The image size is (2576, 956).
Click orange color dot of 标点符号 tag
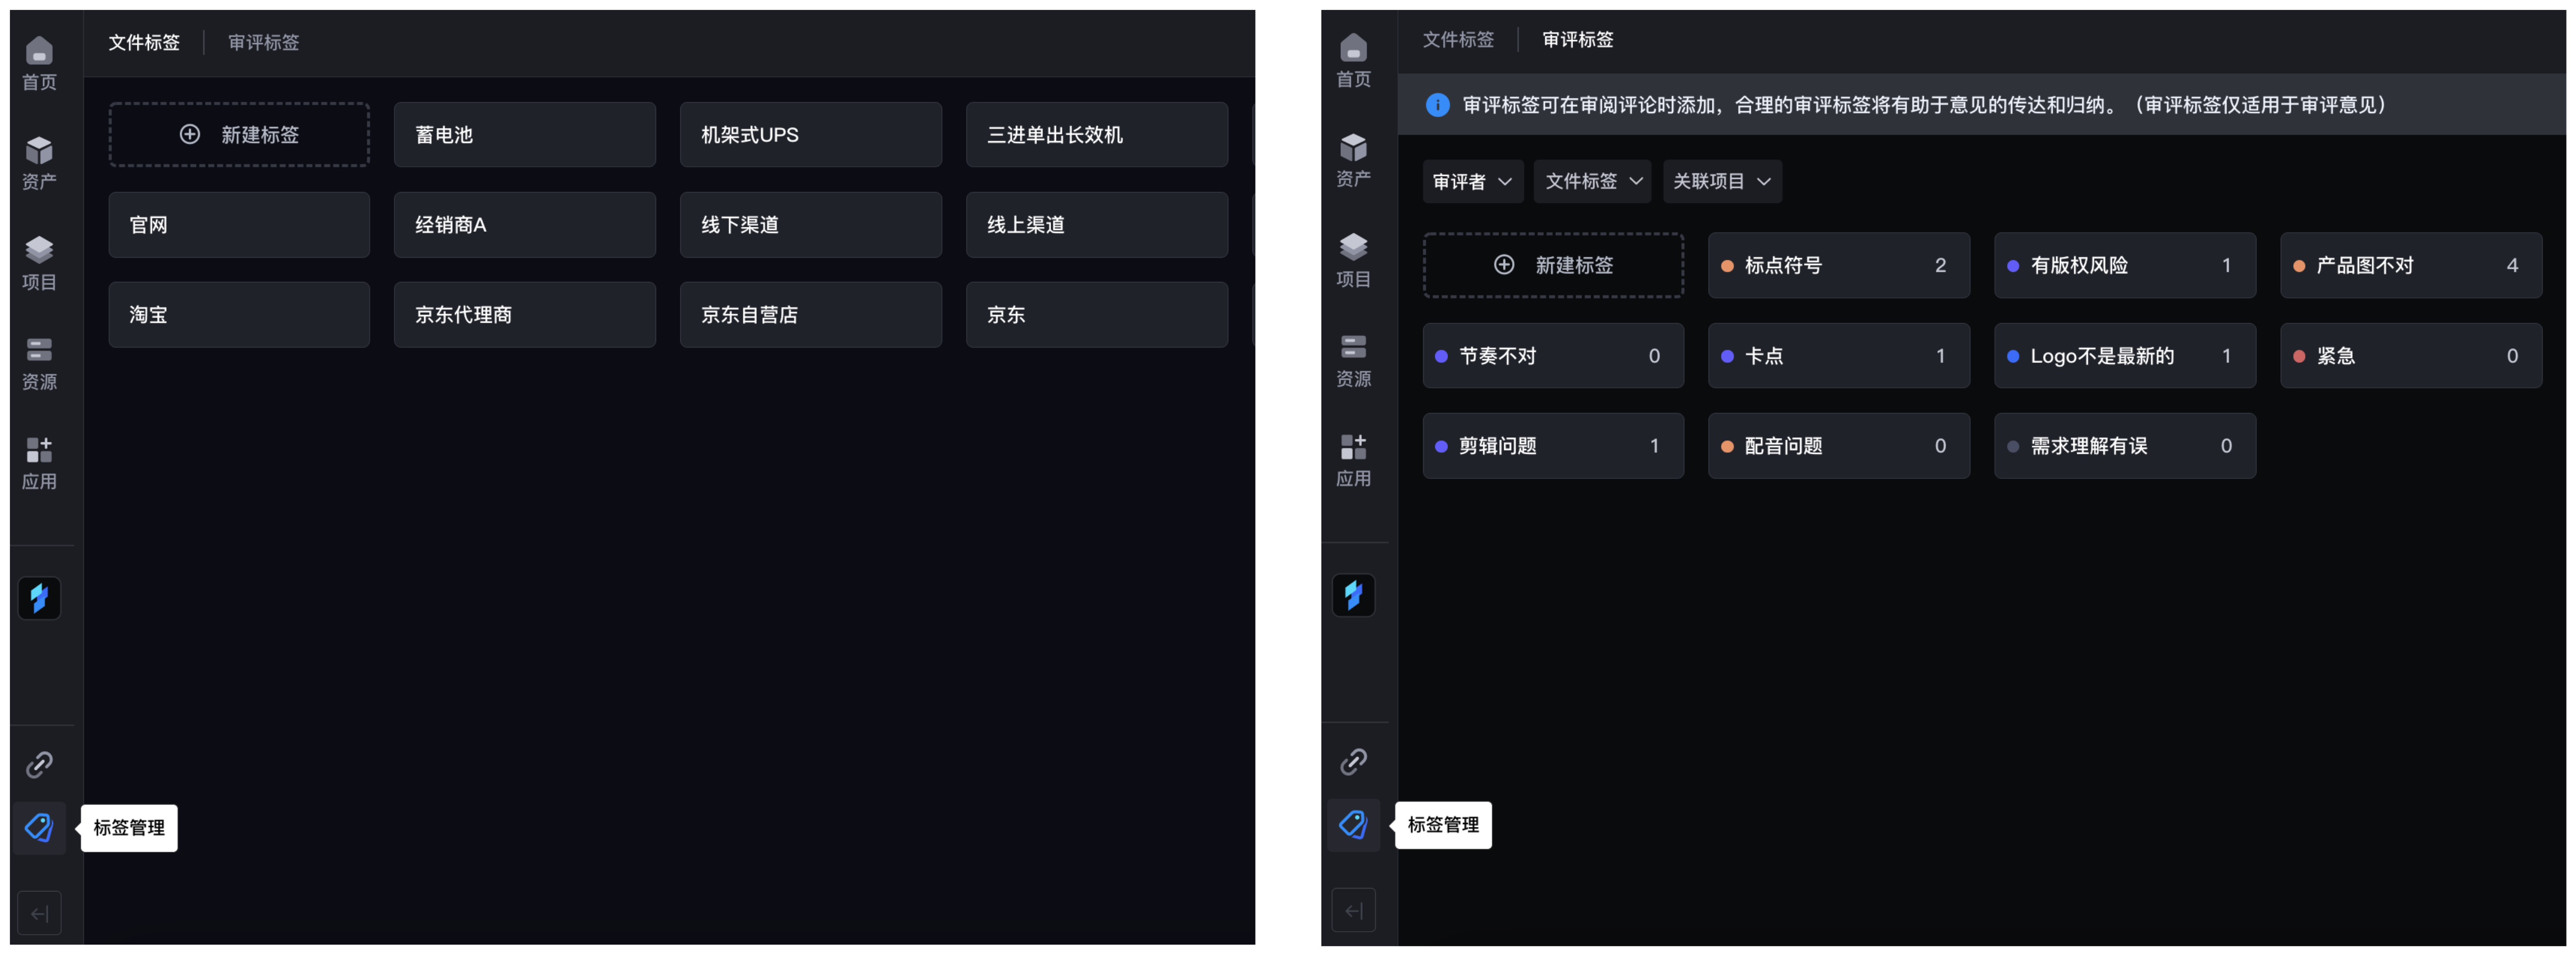[x=1727, y=266]
